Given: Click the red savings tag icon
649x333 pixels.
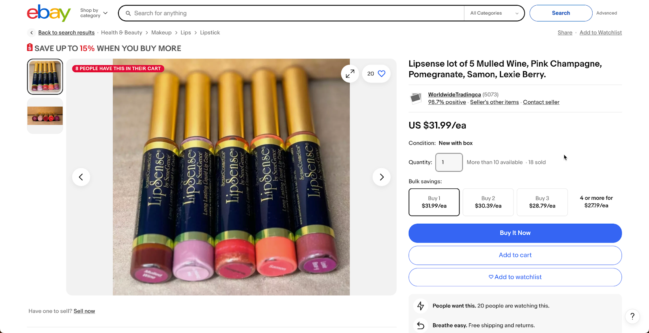Looking at the screenshot, I should [x=30, y=48].
